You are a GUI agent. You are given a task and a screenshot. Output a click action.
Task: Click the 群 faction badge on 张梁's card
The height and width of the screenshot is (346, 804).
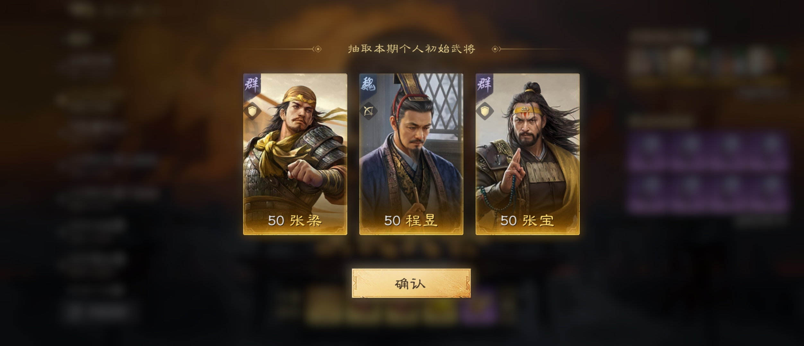252,84
